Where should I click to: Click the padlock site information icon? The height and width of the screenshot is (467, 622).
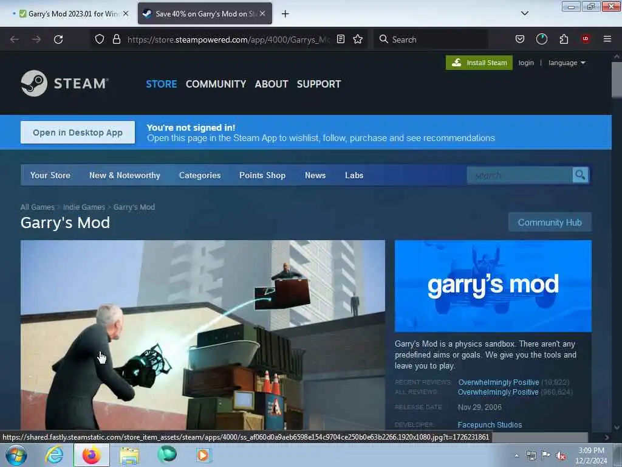click(x=117, y=39)
